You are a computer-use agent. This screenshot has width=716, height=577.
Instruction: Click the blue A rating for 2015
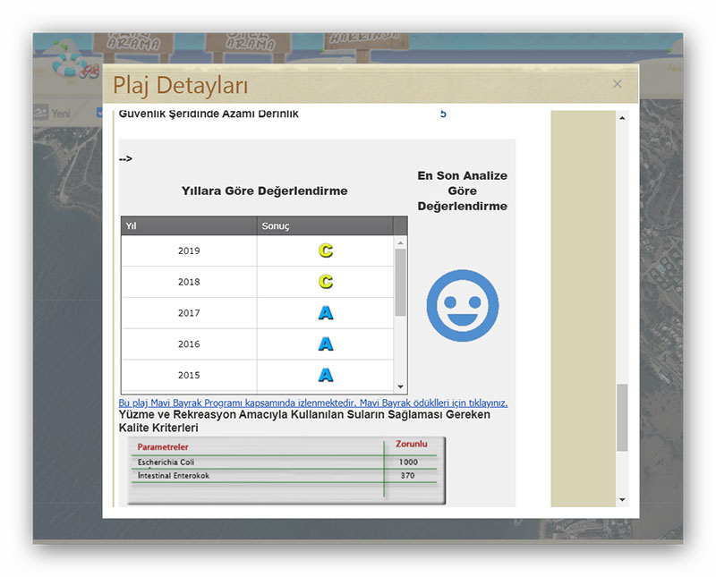pyautogui.click(x=326, y=375)
